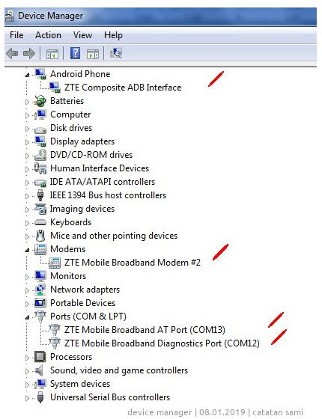Collapse the Ports (COM & LPT) arrow

tap(27, 317)
